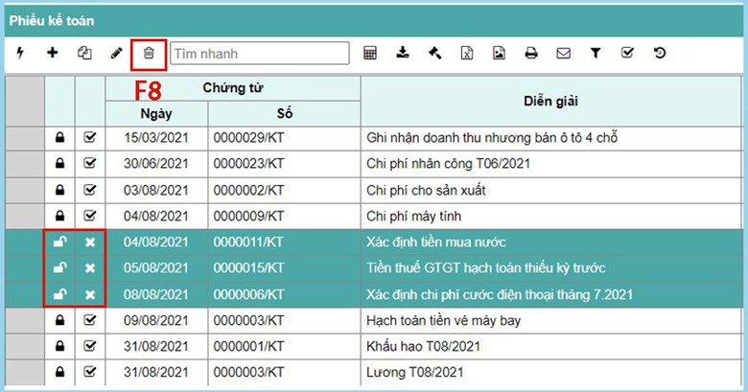Toggle checkbox for voucher 0000029/KT row
This screenshot has width=748, height=392.
point(90,138)
